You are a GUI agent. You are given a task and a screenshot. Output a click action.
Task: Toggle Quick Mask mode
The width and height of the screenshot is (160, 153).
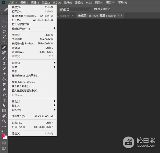[x=4, y=143]
